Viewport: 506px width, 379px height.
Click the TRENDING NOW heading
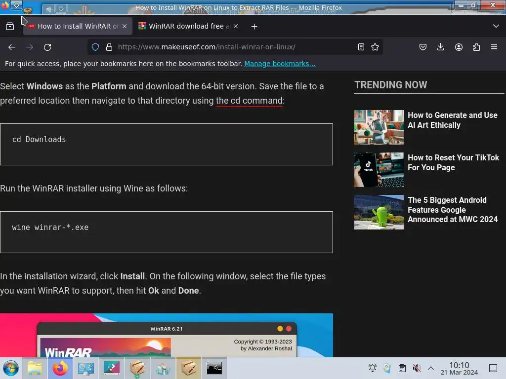[x=391, y=85]
